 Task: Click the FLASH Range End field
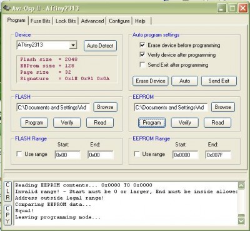101,155
